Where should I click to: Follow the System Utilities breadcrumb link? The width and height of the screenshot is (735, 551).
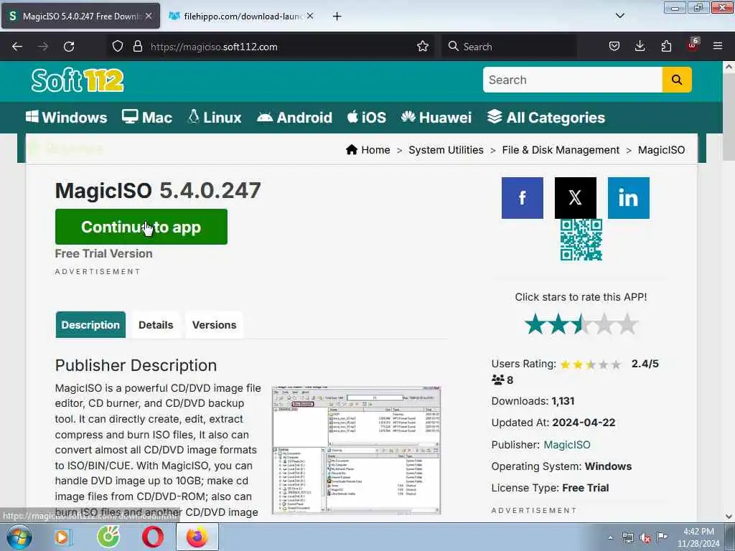click(x=446, y=150)
